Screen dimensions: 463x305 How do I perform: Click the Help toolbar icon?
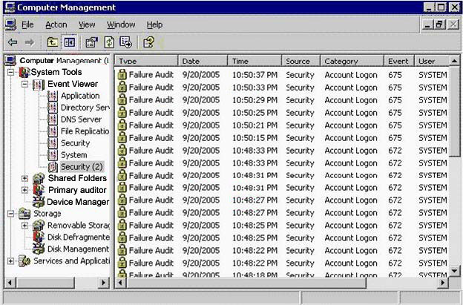tap(148, 42)
